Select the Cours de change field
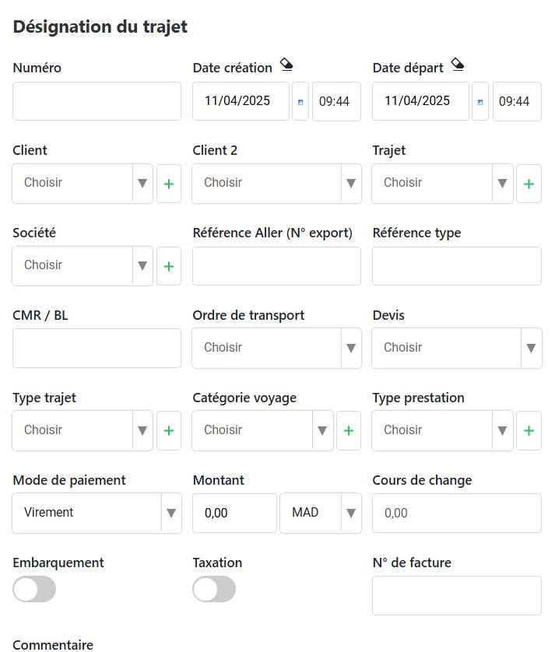 (457, 513)
